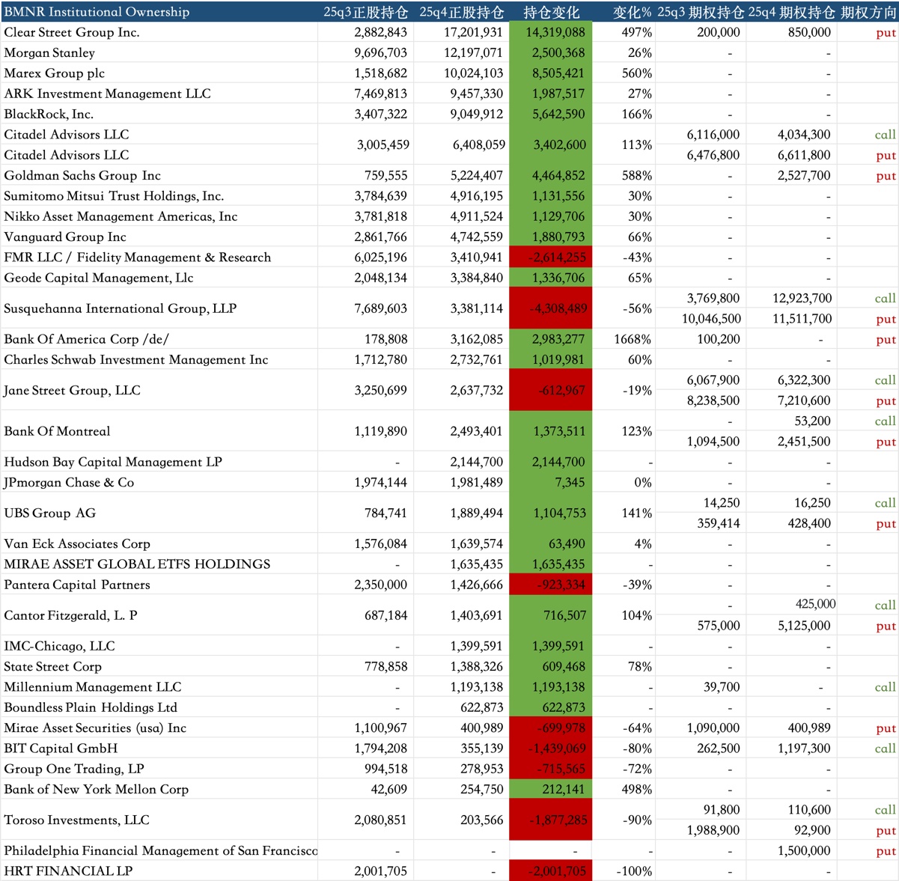The height and width of the screenshot is (881, 899).
Task: Click the Clear Street Group Inc. cell
Action: point(72,33)
